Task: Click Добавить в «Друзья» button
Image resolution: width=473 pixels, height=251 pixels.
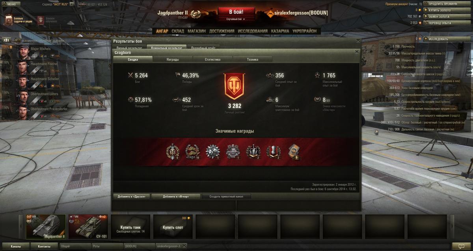Action: [132, 196]
